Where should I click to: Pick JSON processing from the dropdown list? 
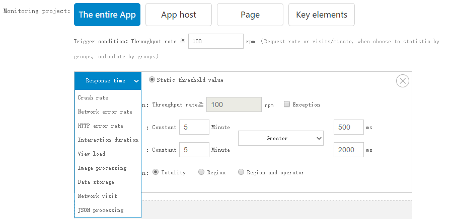point(100,210)
